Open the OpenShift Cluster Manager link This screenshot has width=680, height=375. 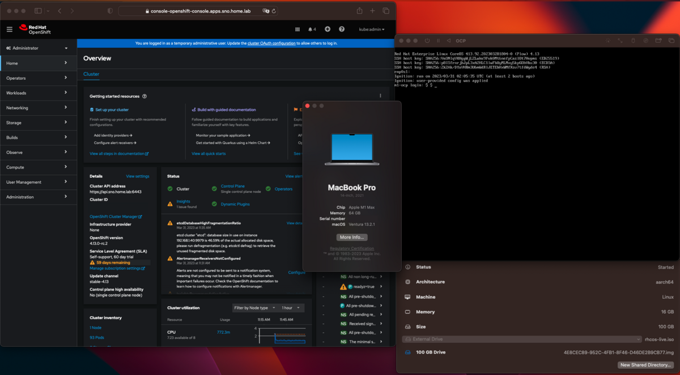(116, 217)
